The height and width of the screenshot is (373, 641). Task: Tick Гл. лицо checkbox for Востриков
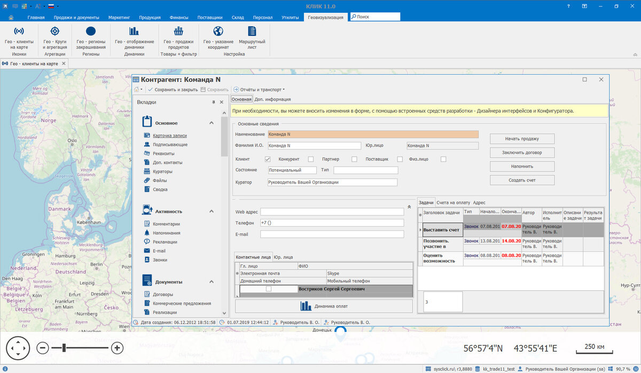(x=269, y=289)
